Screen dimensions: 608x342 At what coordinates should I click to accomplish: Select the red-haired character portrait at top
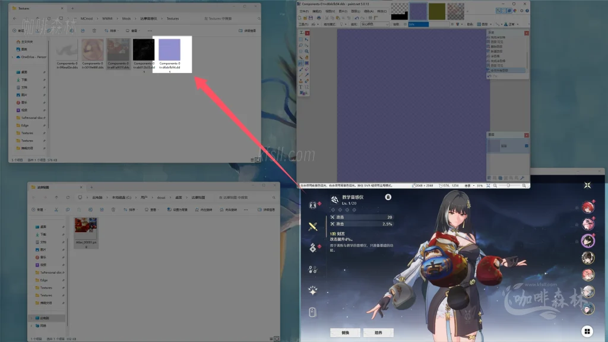point(588,207)
